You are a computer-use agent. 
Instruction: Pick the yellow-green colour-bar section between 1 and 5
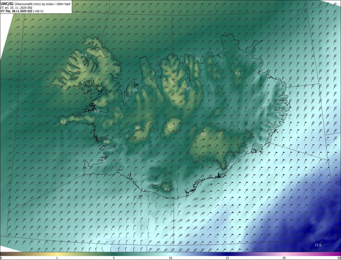[x=85, y=254]
